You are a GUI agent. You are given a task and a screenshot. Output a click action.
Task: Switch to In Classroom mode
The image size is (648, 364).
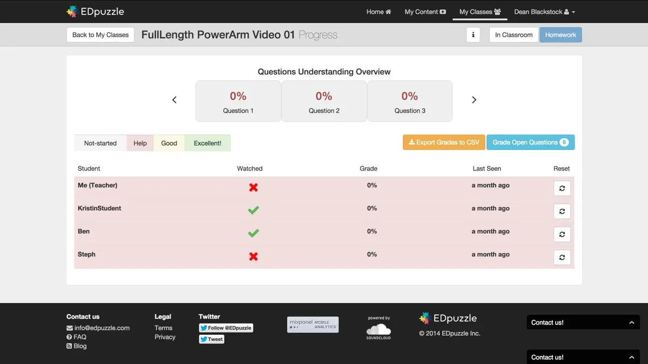pyautogui.click(x=514, y=35)
